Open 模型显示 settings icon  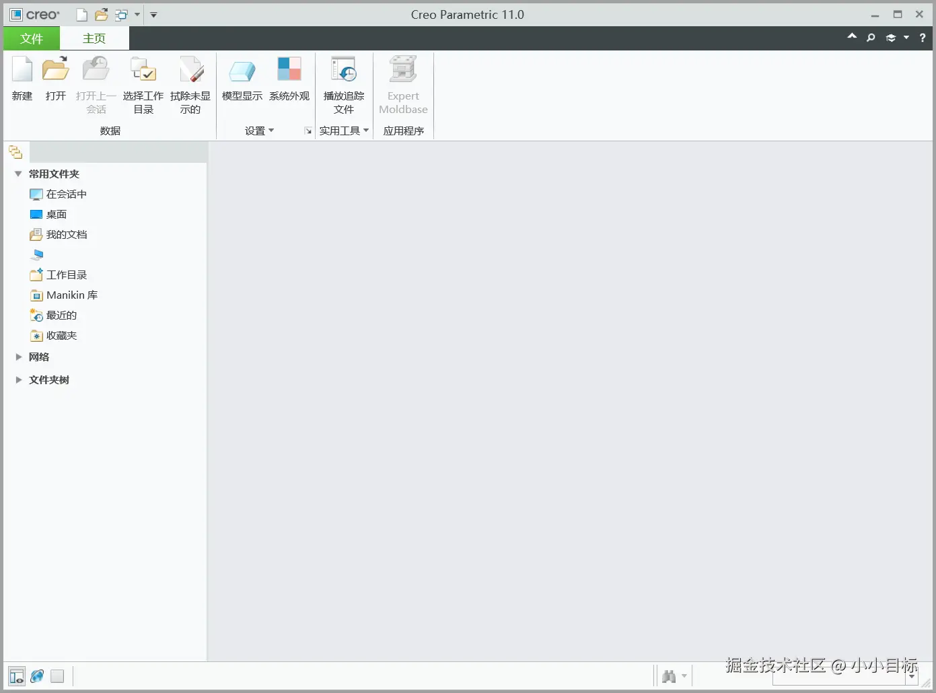(242, 70)
